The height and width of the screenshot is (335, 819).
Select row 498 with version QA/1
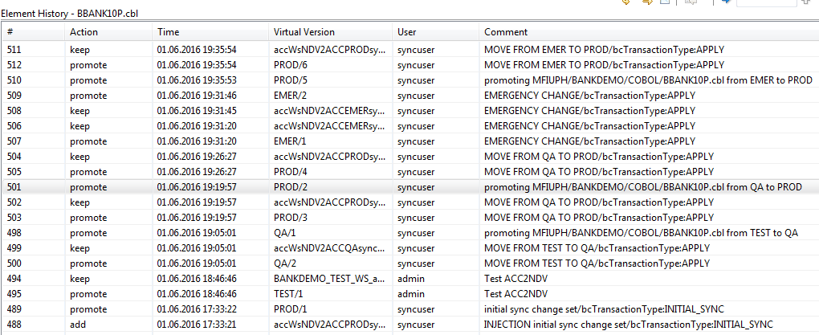pos(410,232)
